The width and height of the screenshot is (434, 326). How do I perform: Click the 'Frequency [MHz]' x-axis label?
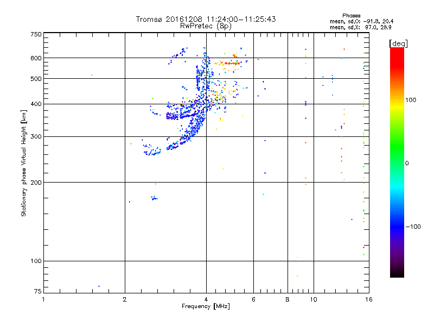pos(206,306)
